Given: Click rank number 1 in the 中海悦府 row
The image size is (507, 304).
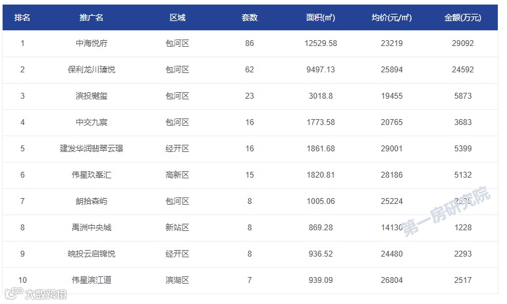Looking at the screenshot, I should coord(22,43).
